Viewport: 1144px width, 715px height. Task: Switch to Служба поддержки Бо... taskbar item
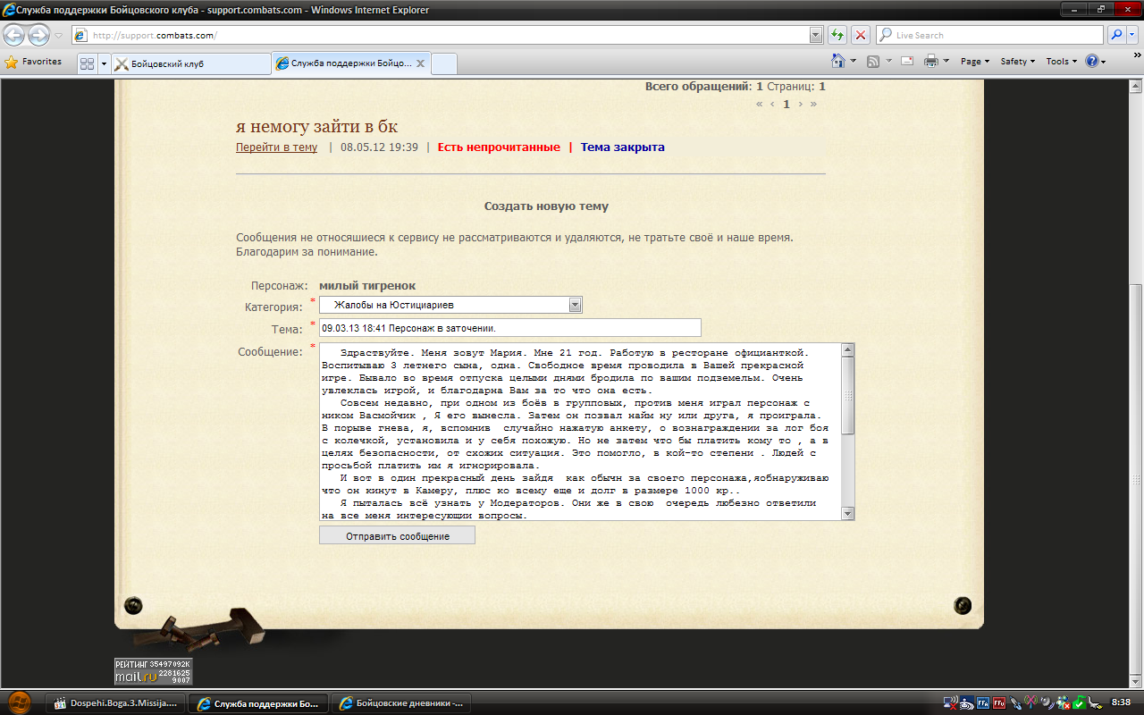pos(258,703)
